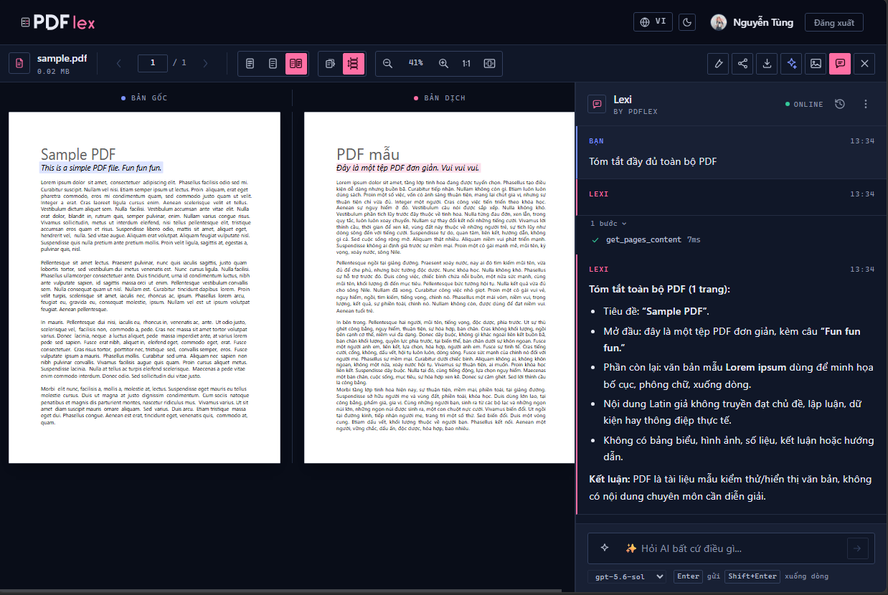
Task: Open chat history clock icon
Action: tap(840, 104)
